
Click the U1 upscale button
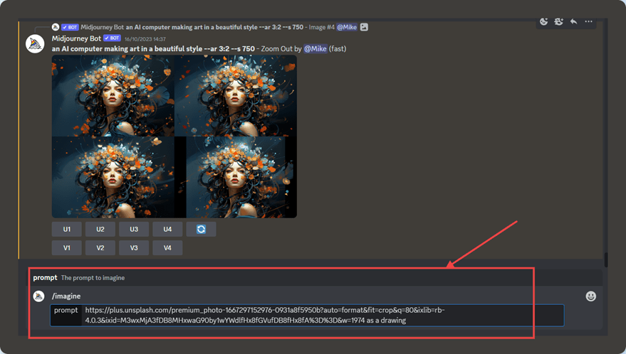(67, 229)
